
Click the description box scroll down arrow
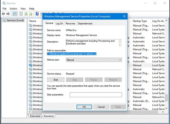tap(120, 45)
